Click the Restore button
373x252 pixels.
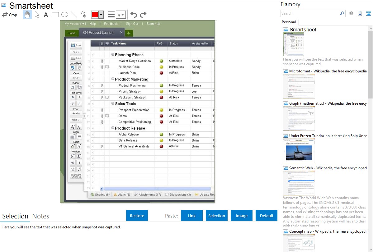[137, 216]
